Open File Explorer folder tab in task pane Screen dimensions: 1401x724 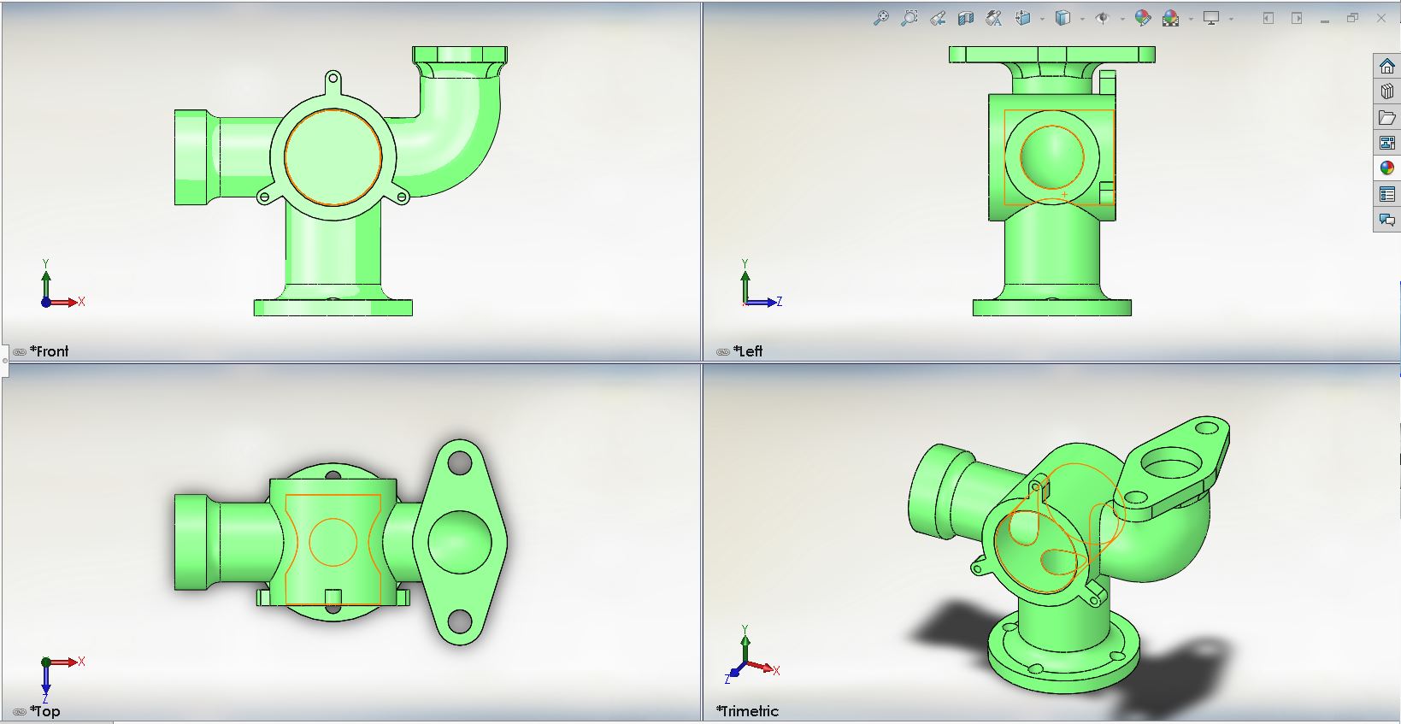(1386, 117)
